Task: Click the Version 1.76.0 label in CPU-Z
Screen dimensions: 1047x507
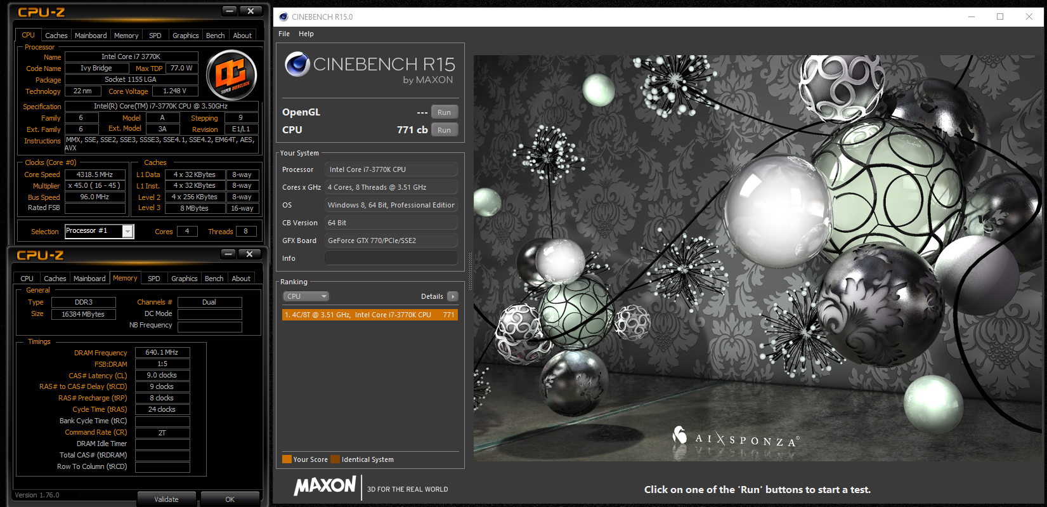Action: point(37,495)
